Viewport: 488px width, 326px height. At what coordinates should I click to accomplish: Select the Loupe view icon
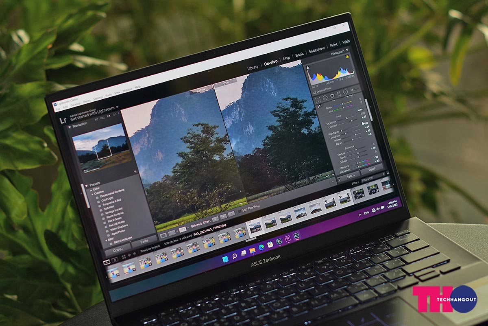point(163,235)
